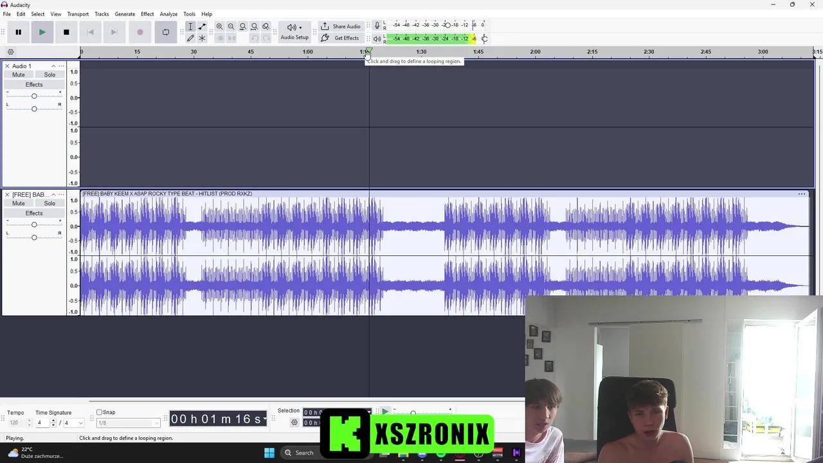823x463 pixels.
Task: Open the Transport menu
Action: pyautogui.click(x=78, y=14)
